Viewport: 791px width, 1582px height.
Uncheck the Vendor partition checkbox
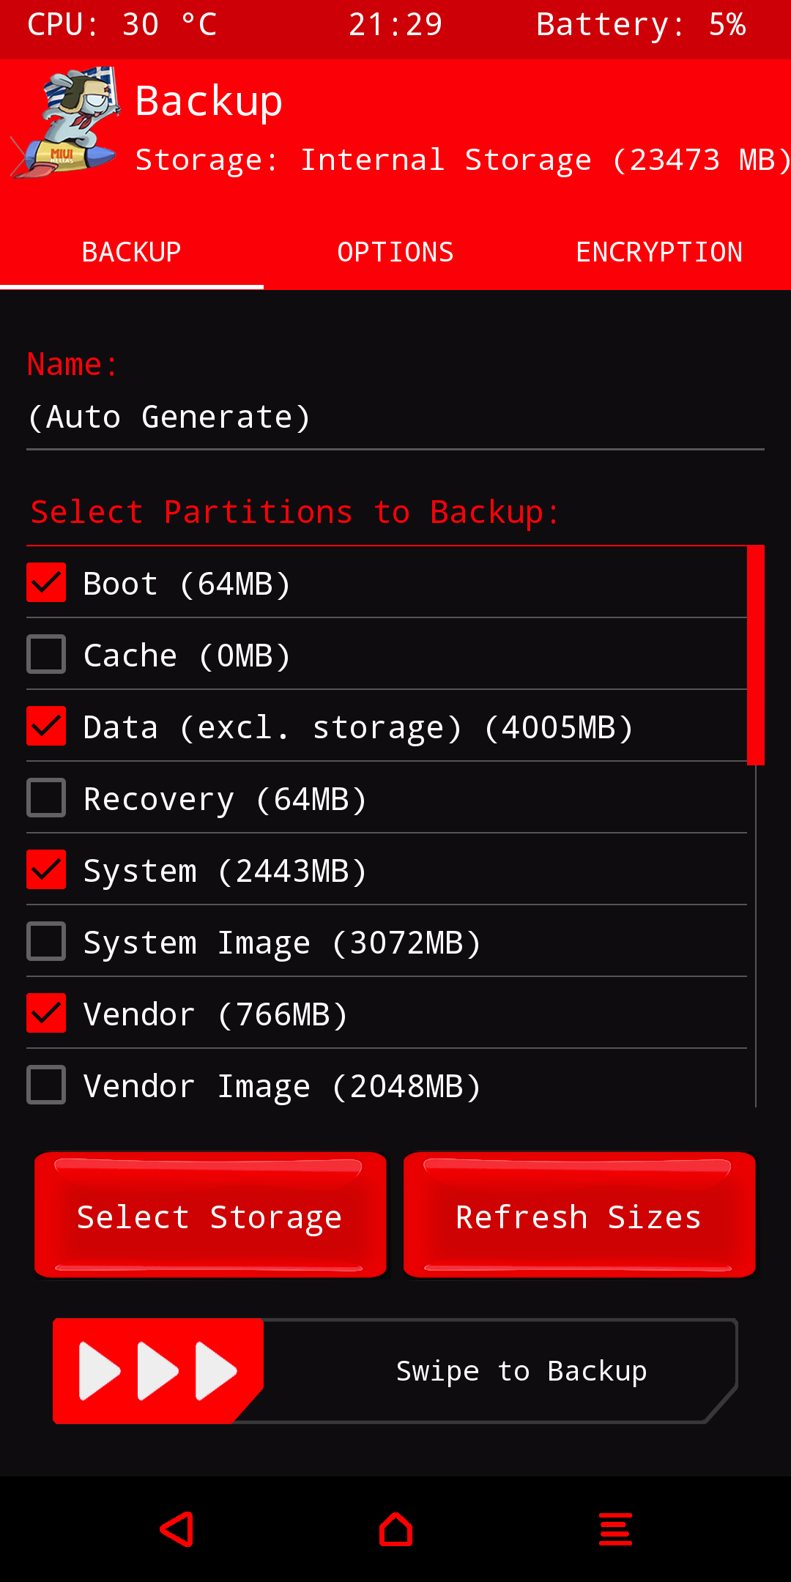point(46,1013)
